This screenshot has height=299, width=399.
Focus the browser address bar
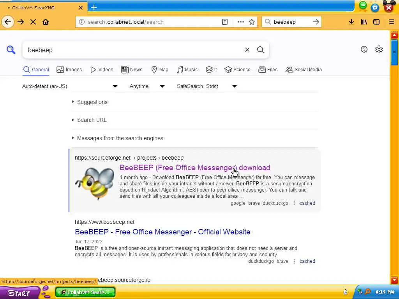[x=153, y=22]
